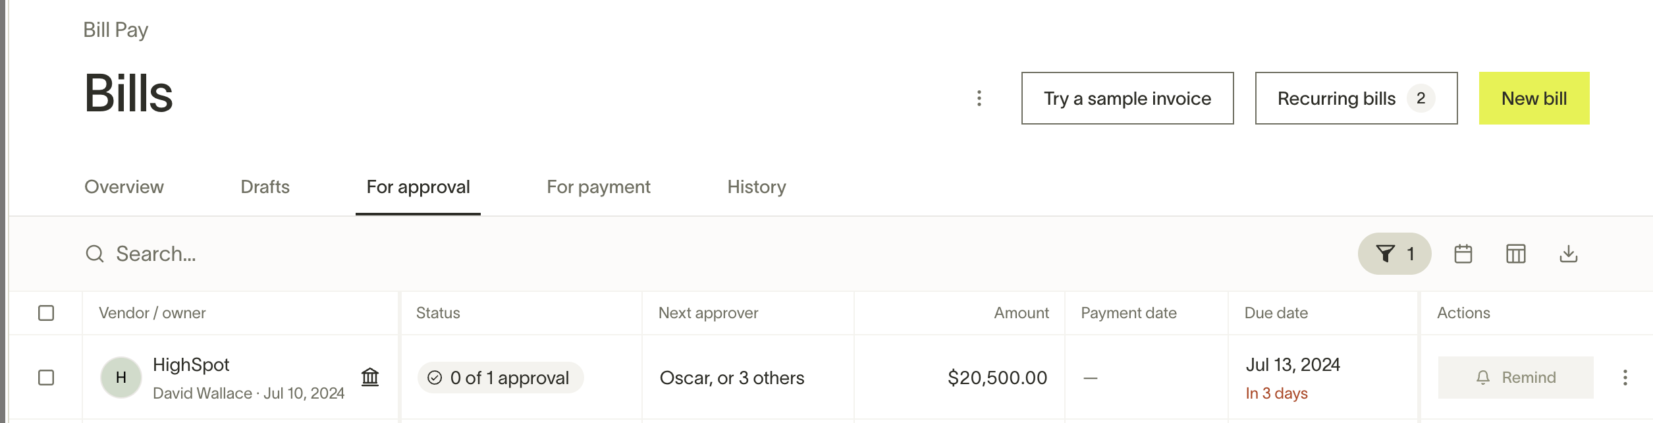
Task: Click the bank icon on HighSpot row
Action: [370, 377]
